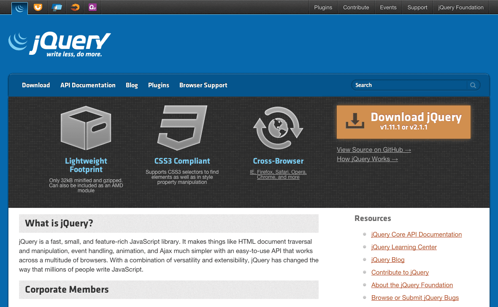This screenshot has width=498, height=307.
Task: Open jQuery Core API Documentation link
Action: 417,234
